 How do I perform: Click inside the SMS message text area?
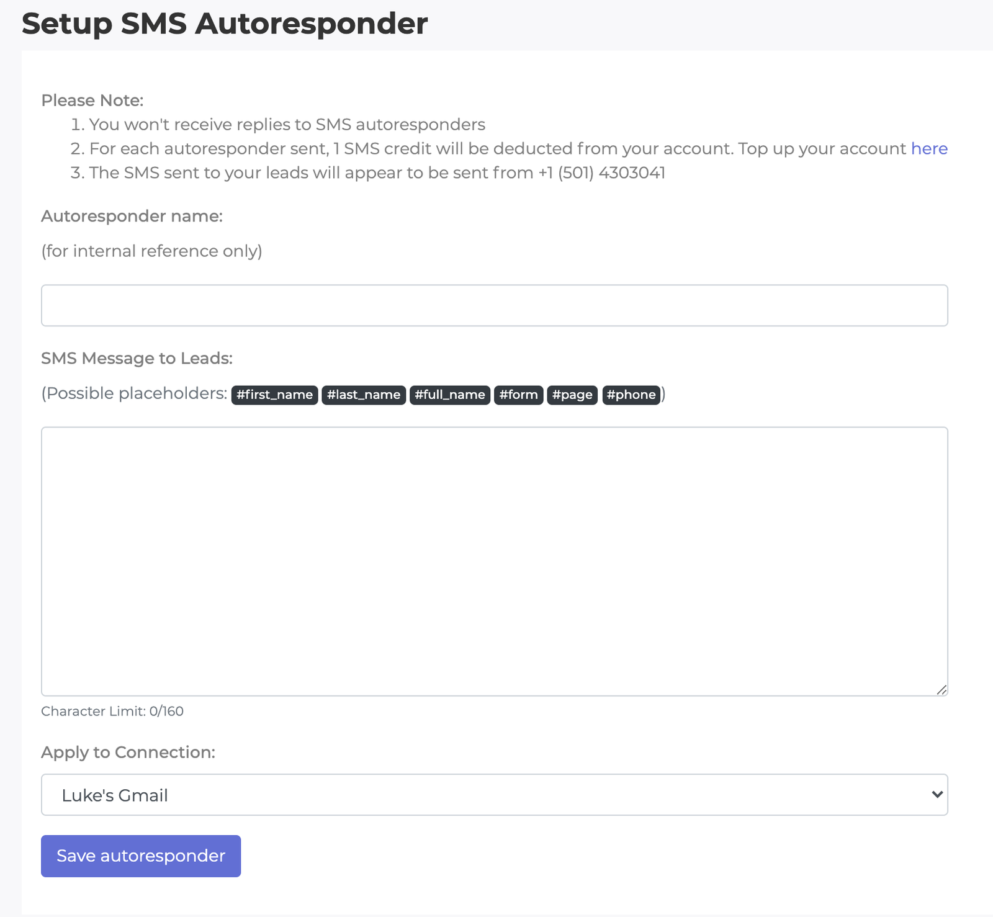tap(494, 561)
